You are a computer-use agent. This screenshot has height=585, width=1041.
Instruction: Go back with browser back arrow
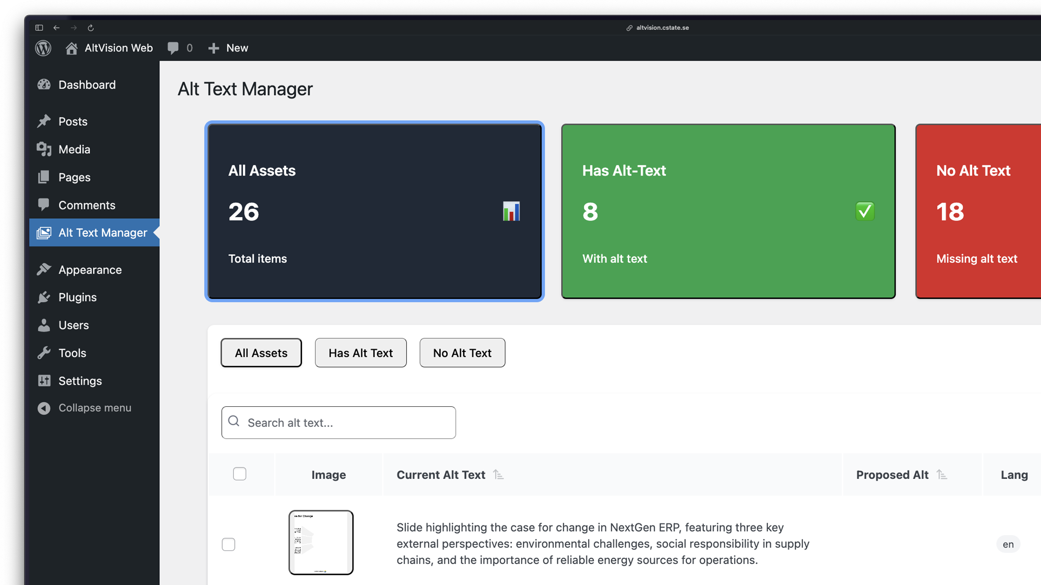click(56, 28)
